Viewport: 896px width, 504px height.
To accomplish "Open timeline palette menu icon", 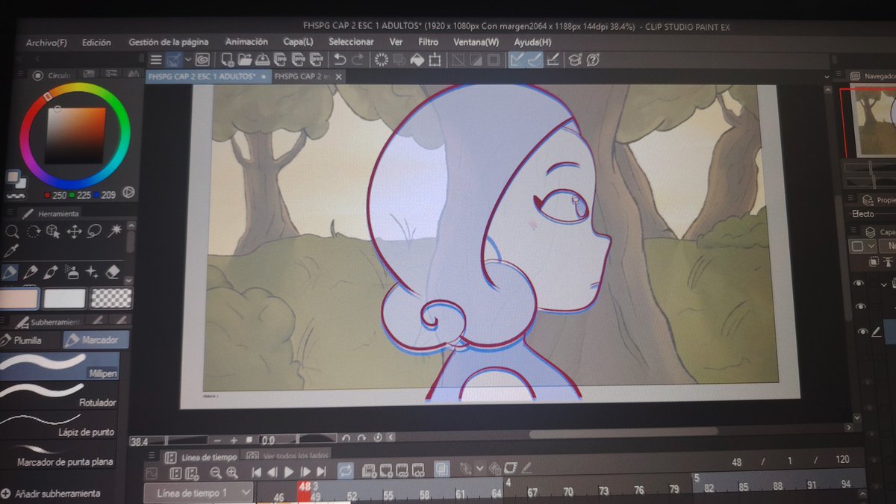I will 153,456.
